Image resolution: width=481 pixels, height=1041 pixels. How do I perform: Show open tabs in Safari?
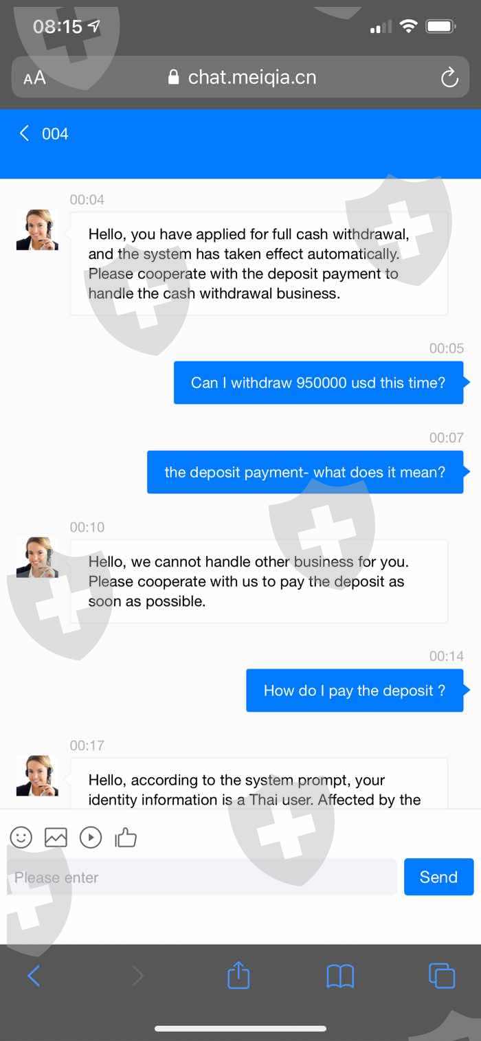point(442,976)
